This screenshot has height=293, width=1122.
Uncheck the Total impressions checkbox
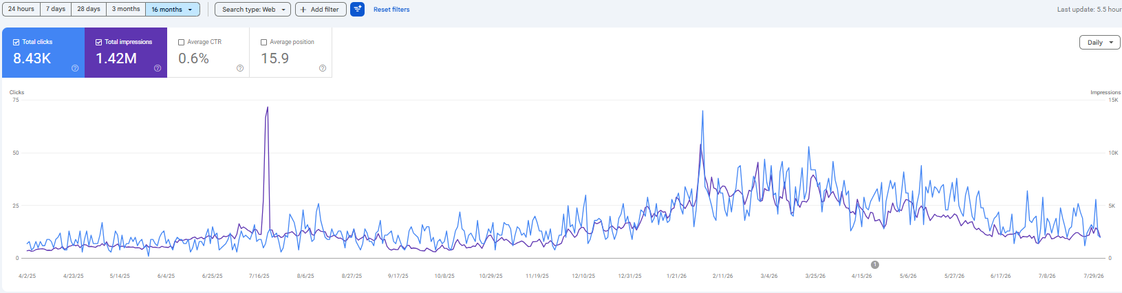tap(98, 42)
